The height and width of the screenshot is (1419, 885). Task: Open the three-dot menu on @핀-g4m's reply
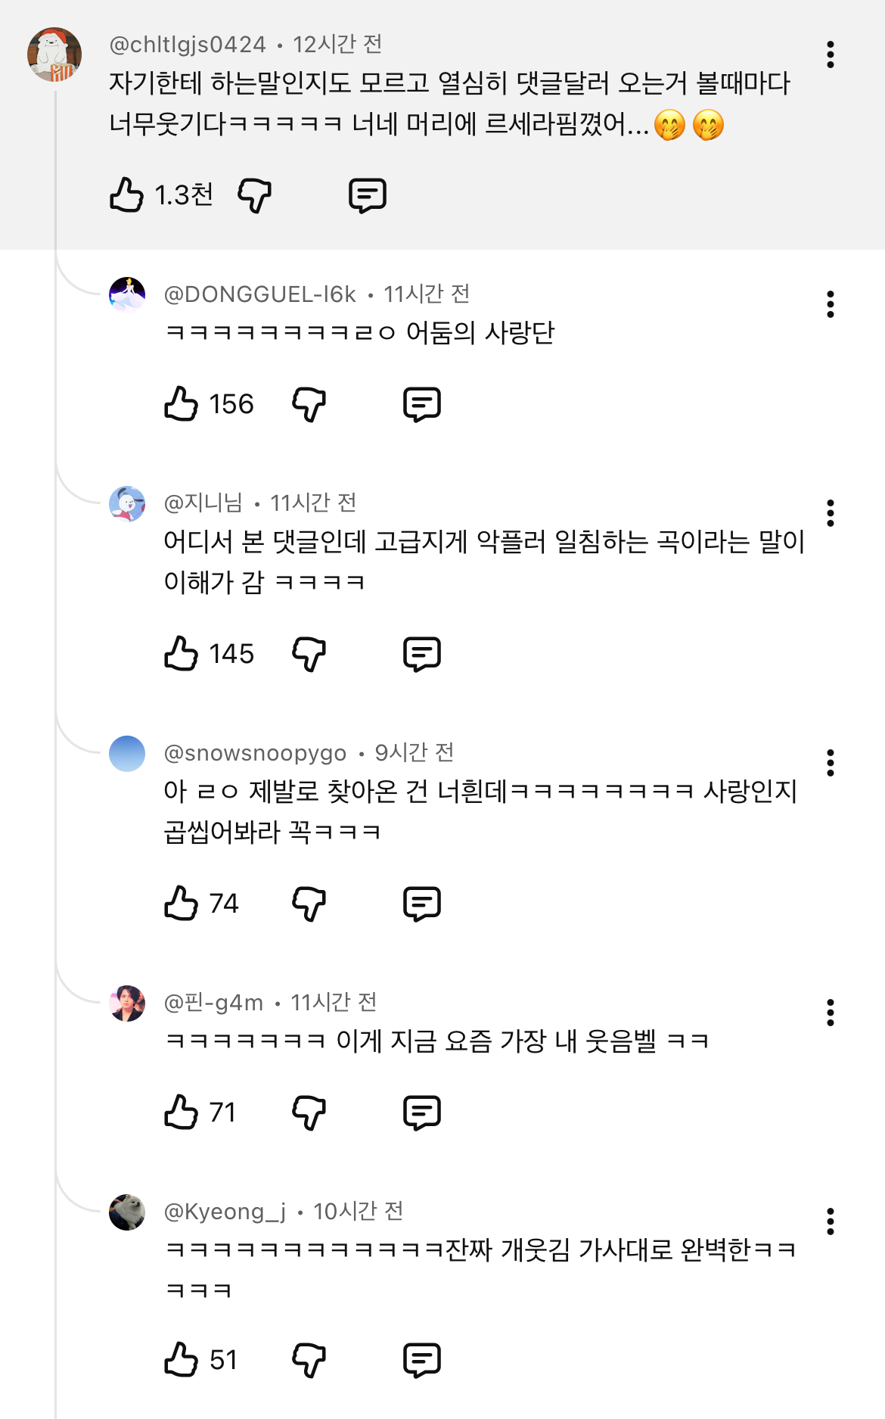tap(831, 1013)
